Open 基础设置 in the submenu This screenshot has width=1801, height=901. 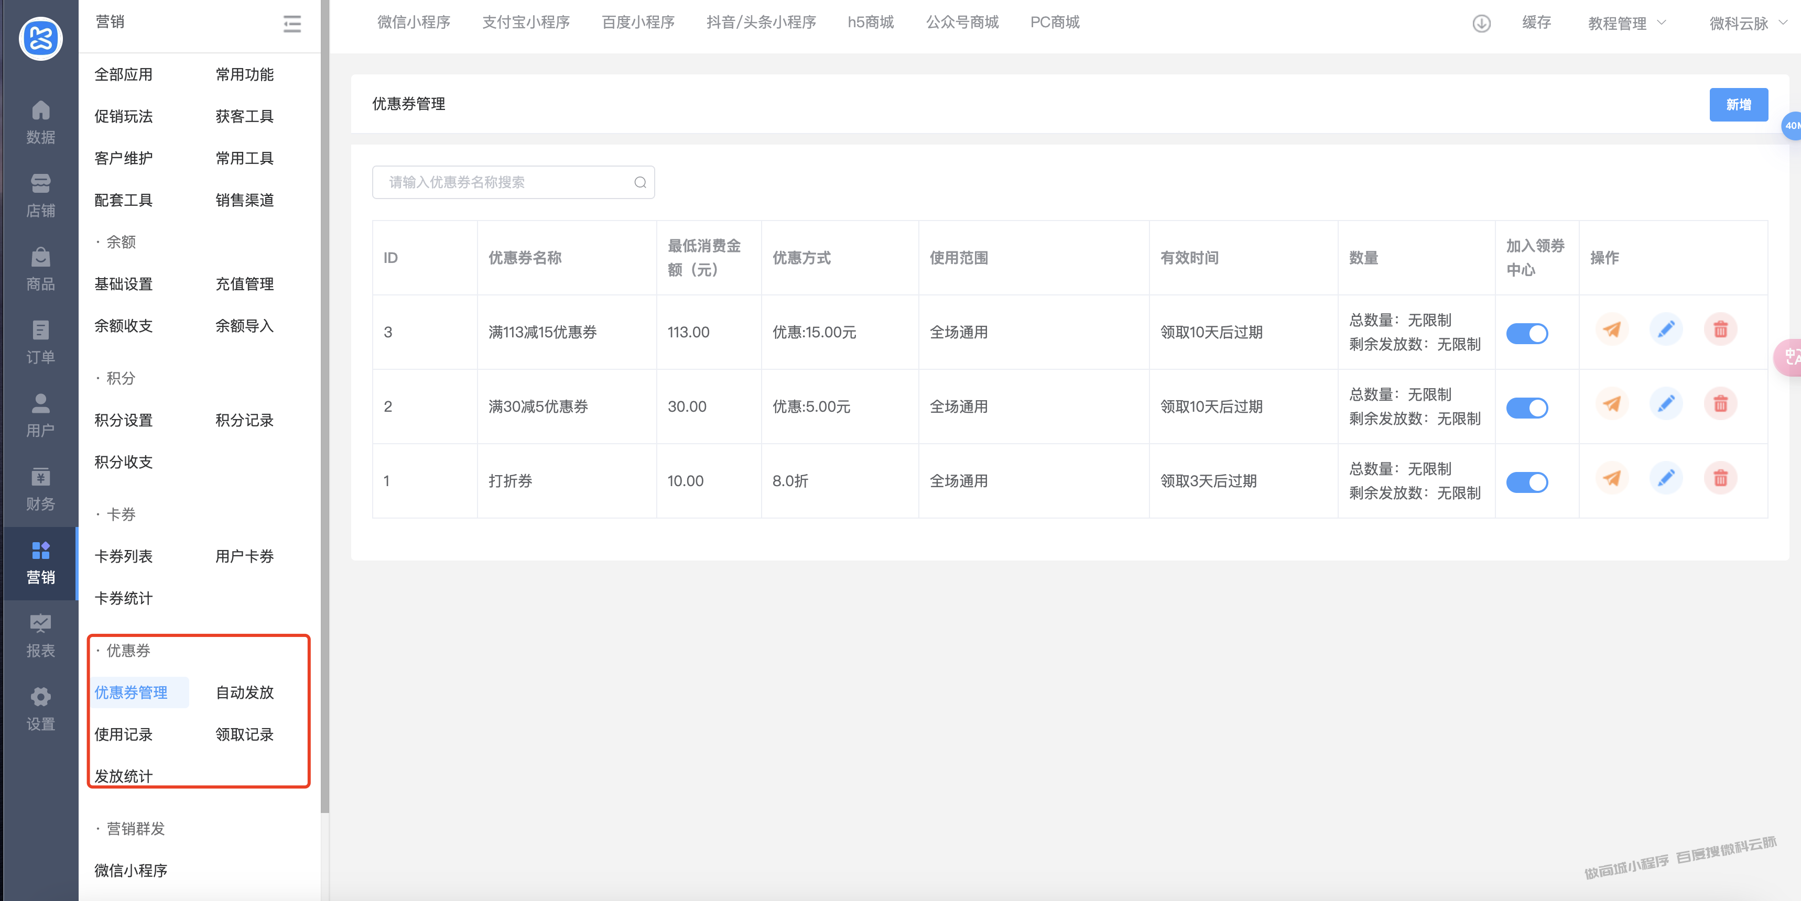click(123, 283)
